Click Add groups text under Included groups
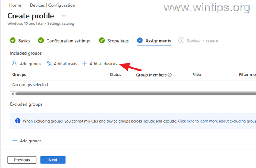This screenshot has height=168, width=256. click(31, 64)
